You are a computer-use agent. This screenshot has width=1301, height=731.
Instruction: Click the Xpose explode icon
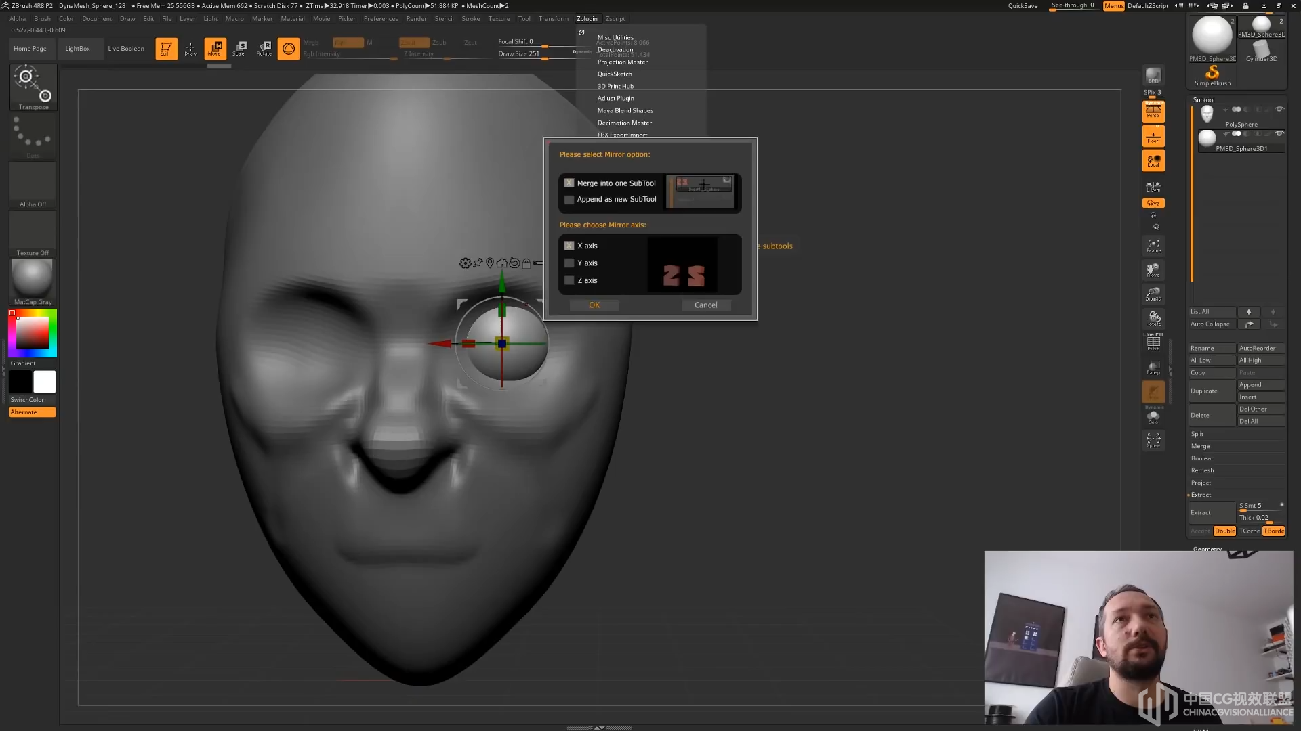tap(1153, 441)
